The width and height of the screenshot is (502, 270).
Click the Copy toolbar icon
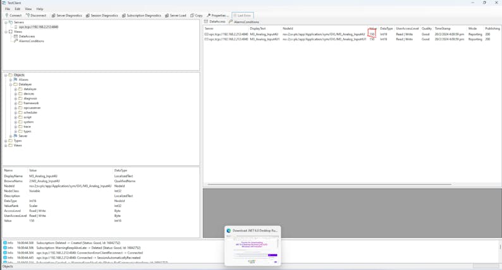tap(197, 15)
